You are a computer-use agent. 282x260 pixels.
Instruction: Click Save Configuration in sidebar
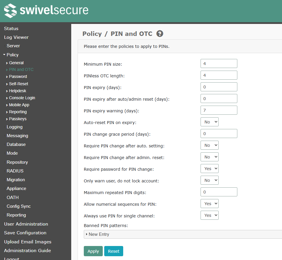(x=25, y=233)
